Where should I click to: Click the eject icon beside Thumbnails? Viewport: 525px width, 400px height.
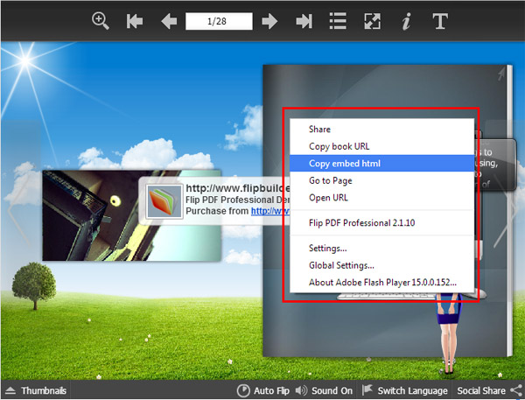click(x=10, y=390)
